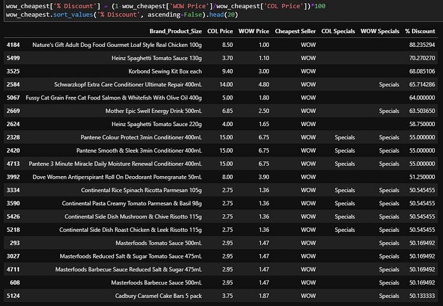The height and width of the screenshot is (306, 443).
Task: Click WOW Specials cell in row 2669
Action: 389,111
